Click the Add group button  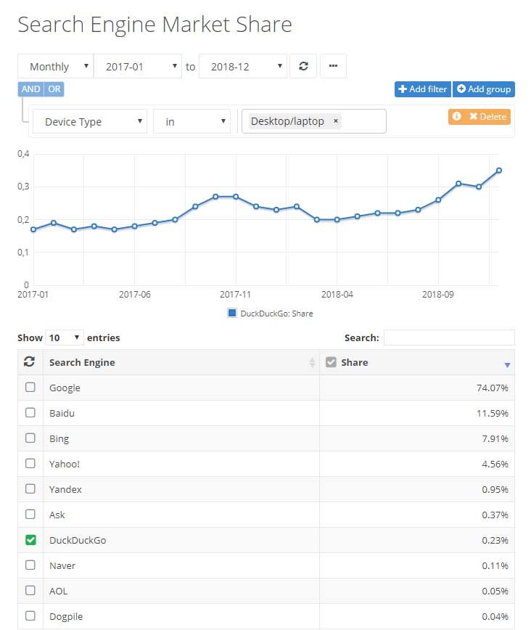point(484,89)
